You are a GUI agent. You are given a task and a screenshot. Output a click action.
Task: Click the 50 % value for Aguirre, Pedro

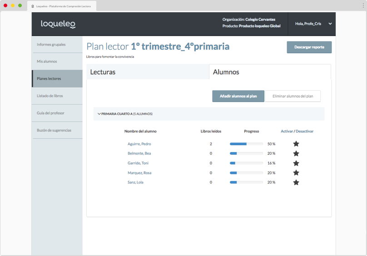point(271,144)
